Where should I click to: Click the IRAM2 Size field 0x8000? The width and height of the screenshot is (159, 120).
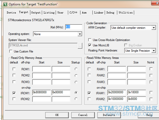point(137,99)
